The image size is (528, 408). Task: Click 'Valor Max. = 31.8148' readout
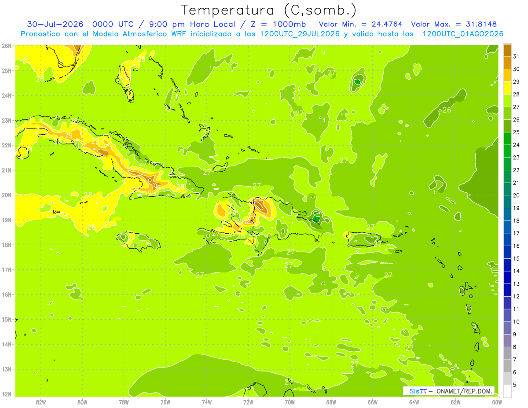pos(454,24)
